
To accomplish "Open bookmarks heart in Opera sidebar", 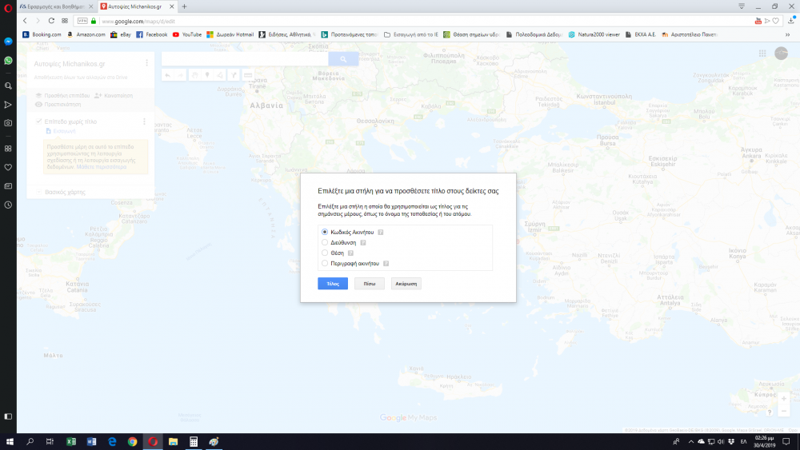I will [8, 167].
